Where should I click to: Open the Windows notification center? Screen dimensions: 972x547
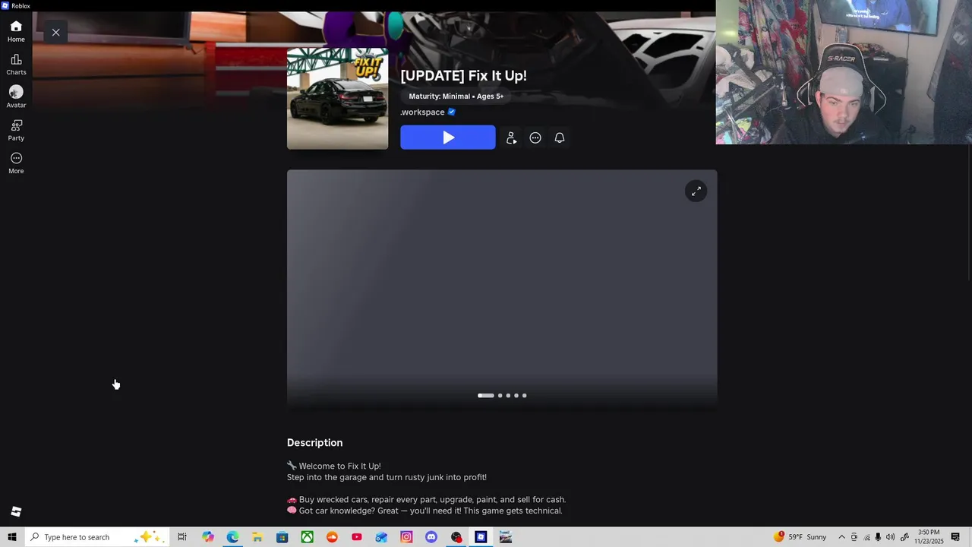956,537
